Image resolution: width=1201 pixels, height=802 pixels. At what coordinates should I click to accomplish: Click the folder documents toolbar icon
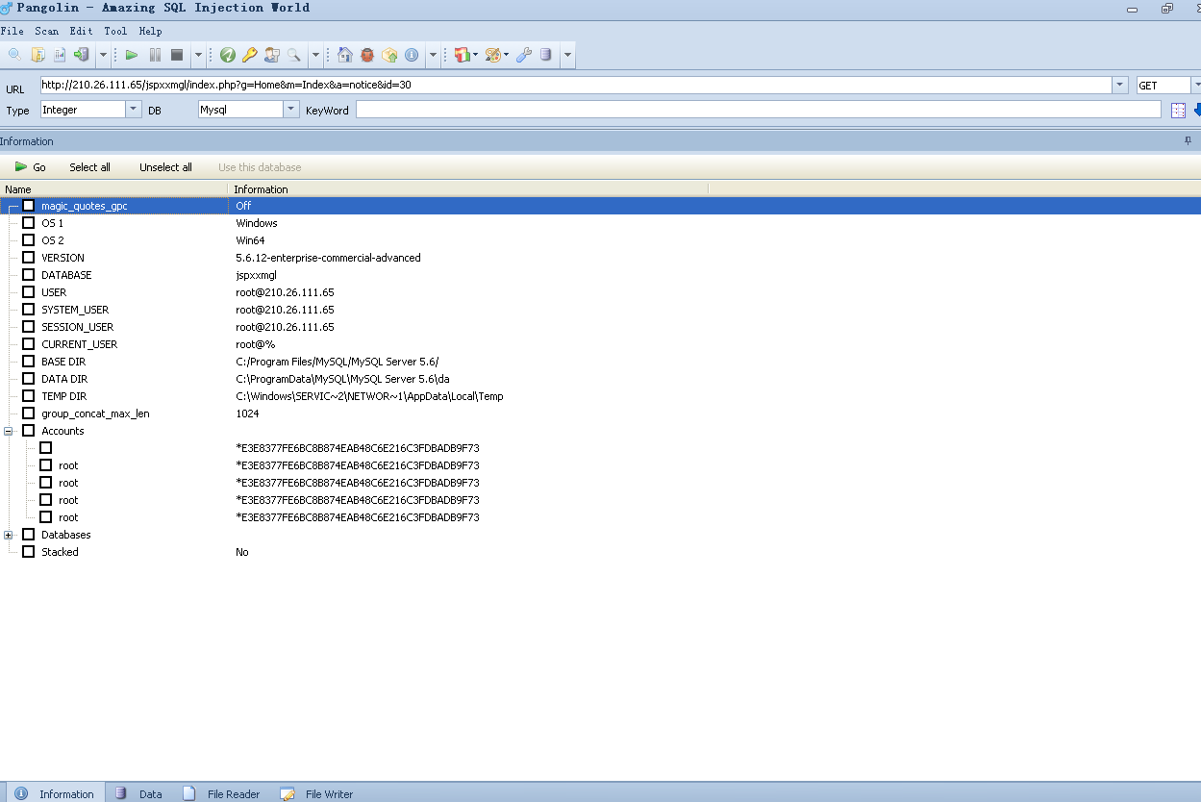38,55
